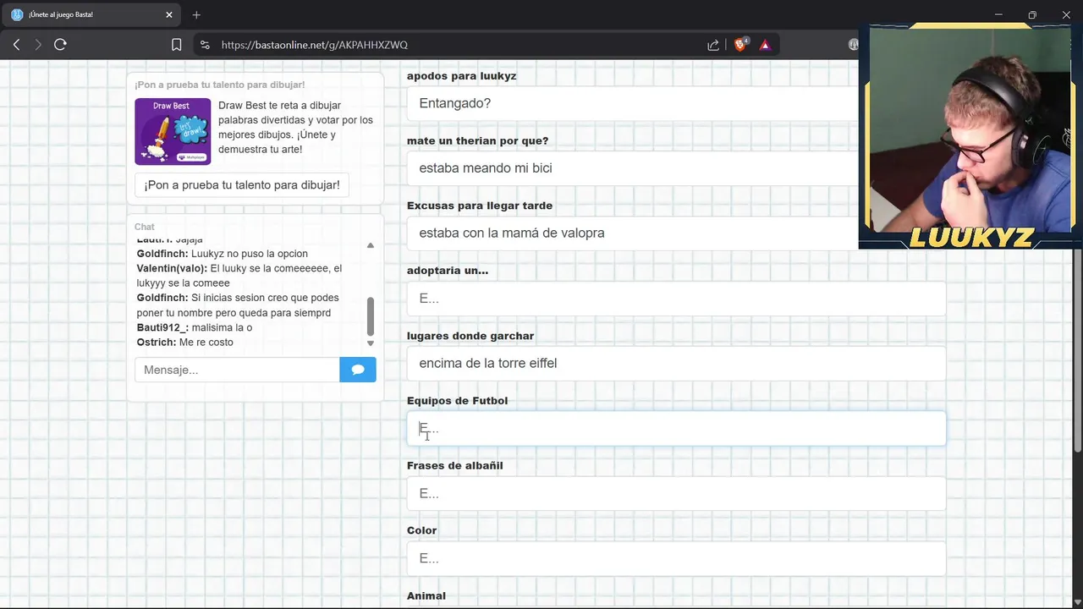Close the '¡Únete al juego Basta!' tab

coord(169,14)
